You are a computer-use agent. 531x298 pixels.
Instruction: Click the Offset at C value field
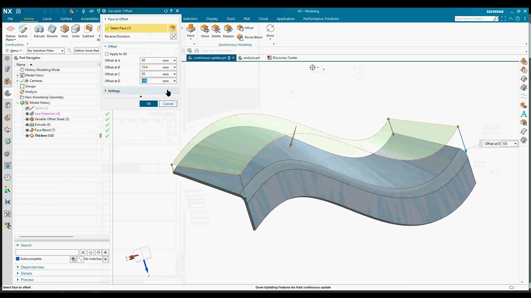click(x=151, y=74)
